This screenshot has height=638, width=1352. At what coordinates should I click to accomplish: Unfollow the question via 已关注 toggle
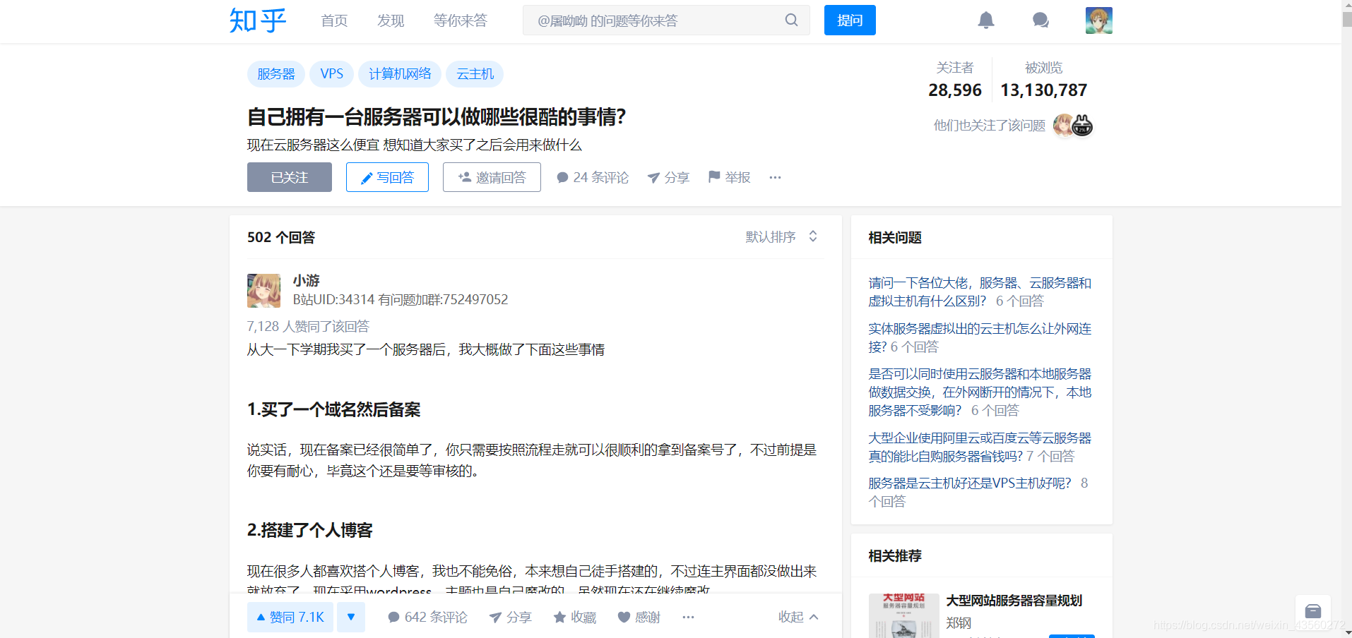289,177
